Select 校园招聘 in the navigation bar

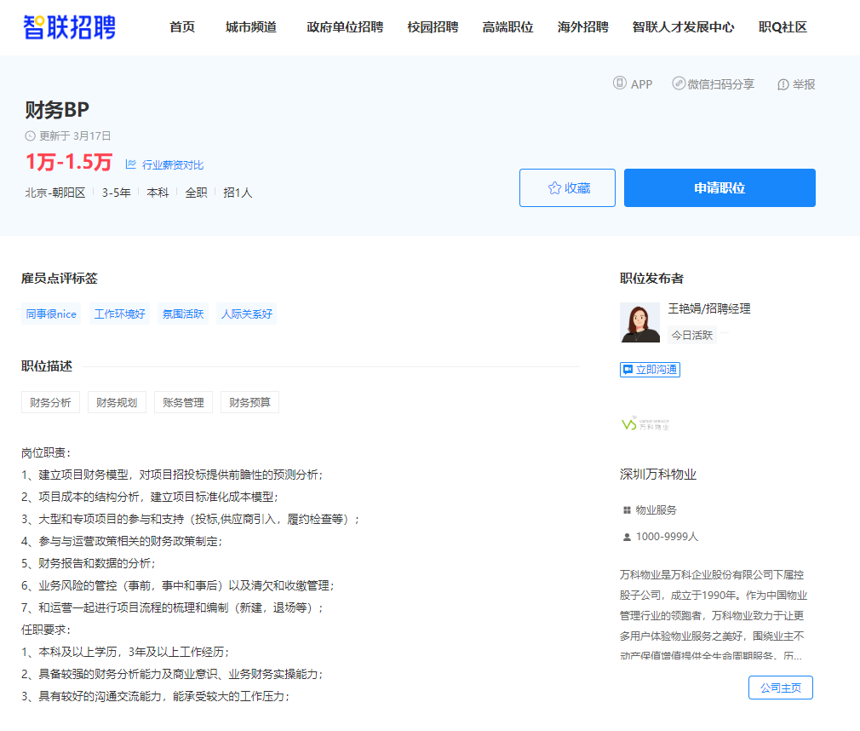[432, 26]
